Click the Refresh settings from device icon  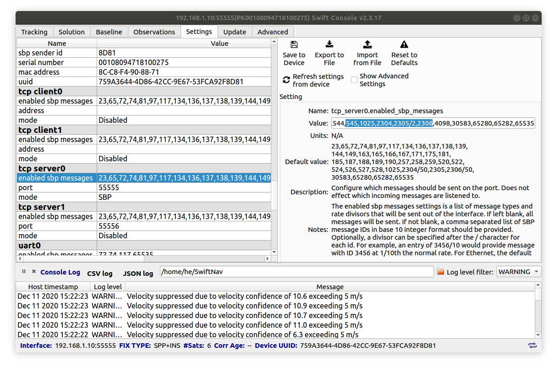(x=286, y=80)
